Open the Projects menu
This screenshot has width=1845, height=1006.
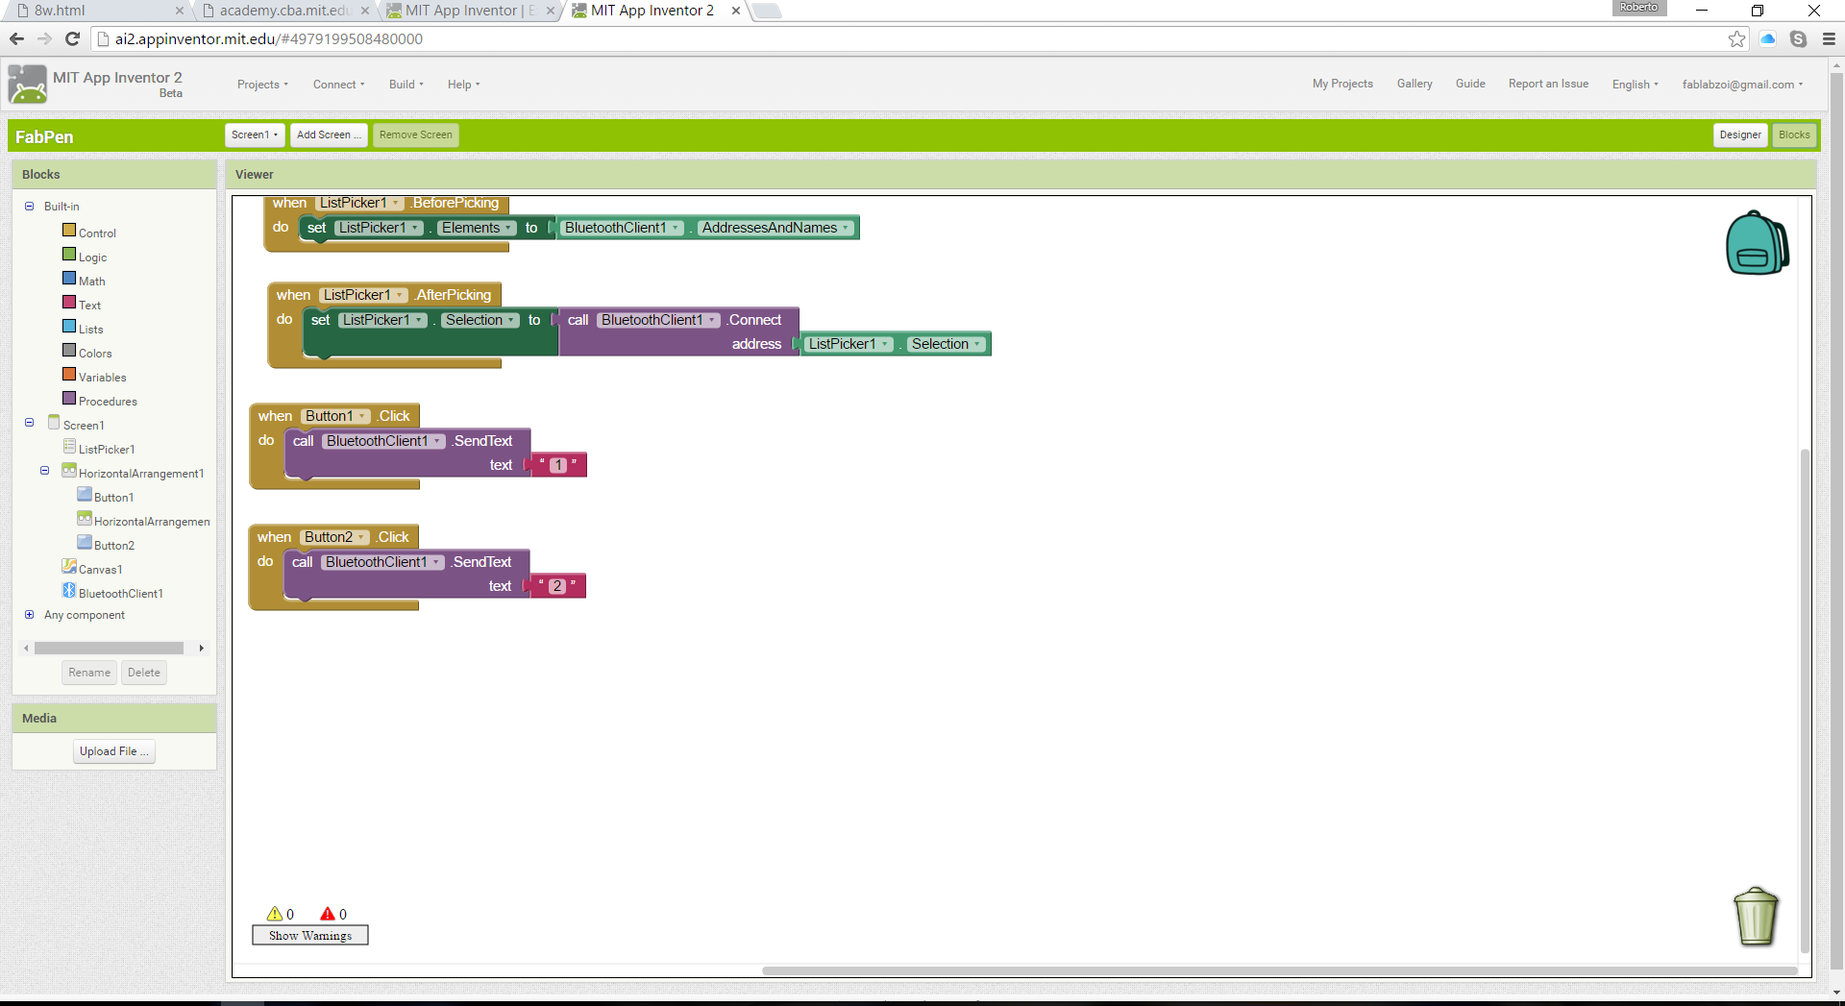point(262,85)
